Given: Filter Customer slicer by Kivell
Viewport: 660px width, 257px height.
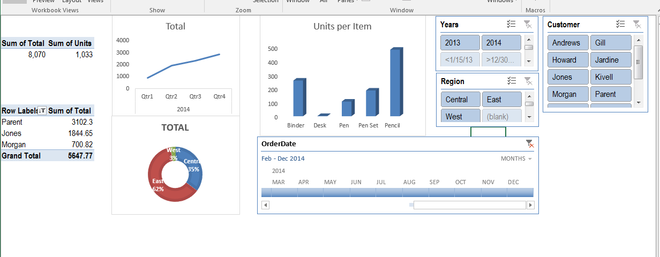Looking at the screenshot, I should [x=611, y=77].
